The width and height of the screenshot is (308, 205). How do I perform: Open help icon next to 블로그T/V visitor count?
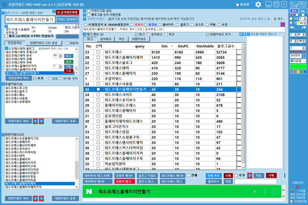[x=3, y=13]
